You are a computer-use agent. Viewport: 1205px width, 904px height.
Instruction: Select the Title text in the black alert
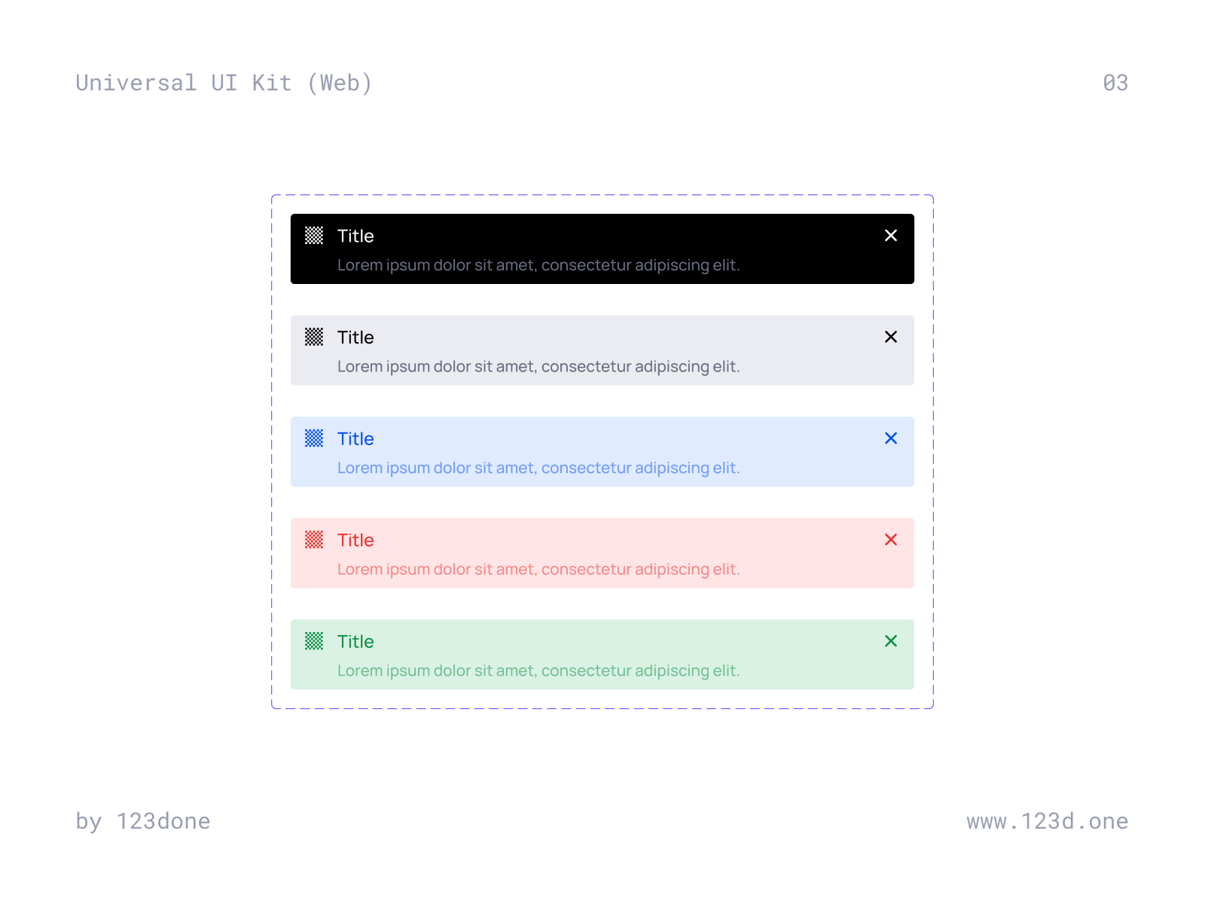(x=355, y=236)
